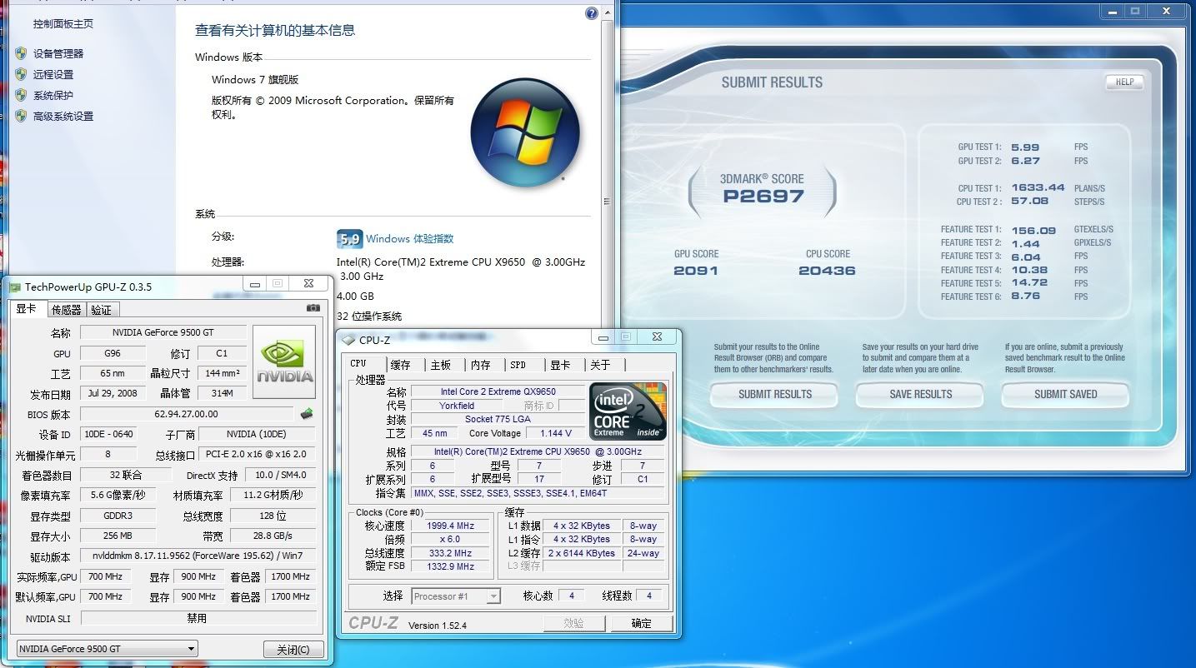
Task: Open the SPD tab in CPU-Z
Action: click(x=518, y=365)
